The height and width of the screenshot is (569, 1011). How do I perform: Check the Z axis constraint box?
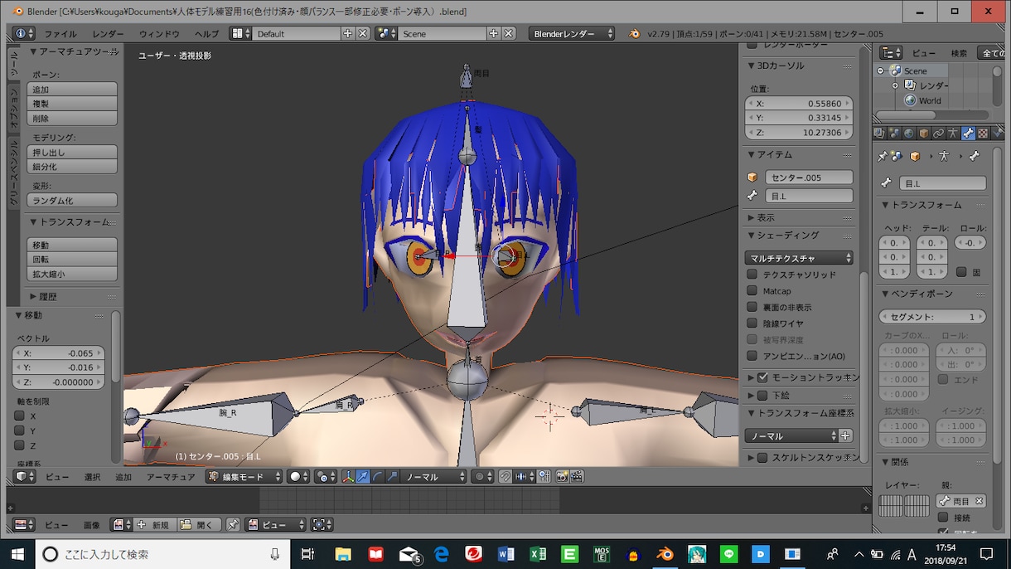[x=19, y=445]
